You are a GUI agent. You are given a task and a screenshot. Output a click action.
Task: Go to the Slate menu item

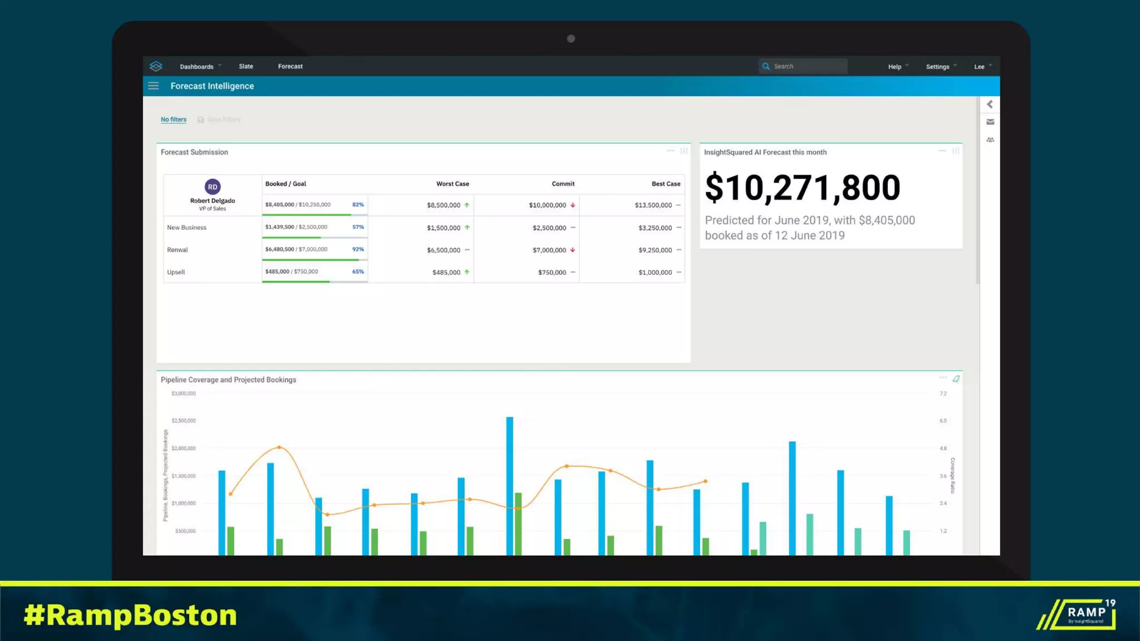tap(246, 66)
